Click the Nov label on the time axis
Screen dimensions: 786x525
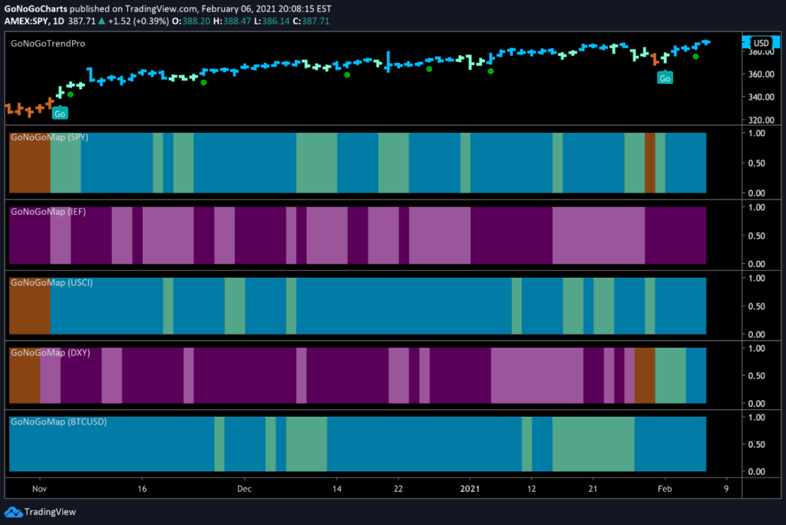point(39,489)
